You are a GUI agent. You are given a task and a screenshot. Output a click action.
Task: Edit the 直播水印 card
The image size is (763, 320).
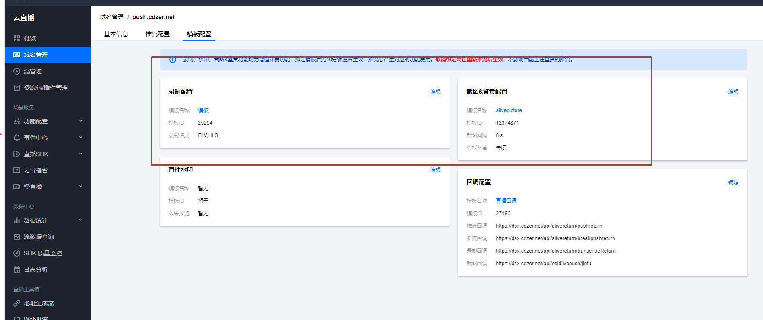coord(435,170)
